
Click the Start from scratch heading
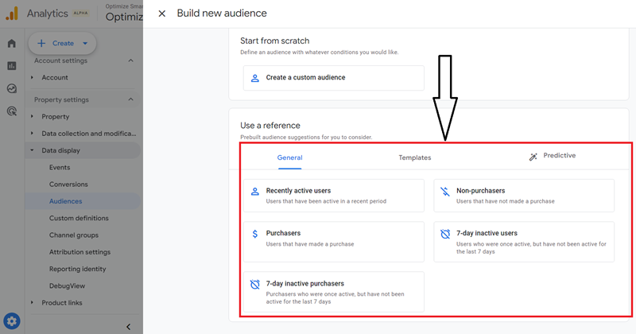click(x=274, y=41)
